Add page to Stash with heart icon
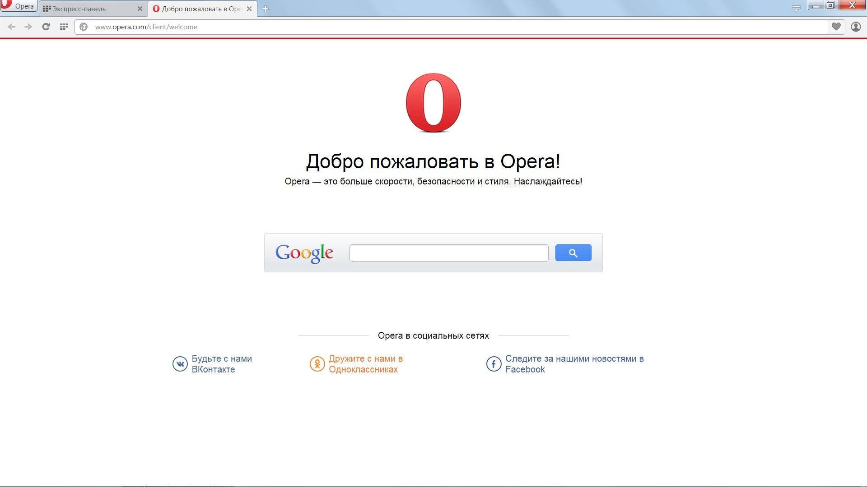 pyautogui.click(x=836, y=27)
